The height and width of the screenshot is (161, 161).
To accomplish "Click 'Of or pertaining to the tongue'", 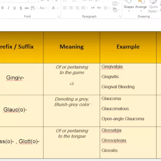I will pyautogui.click(x=72, y=133).
